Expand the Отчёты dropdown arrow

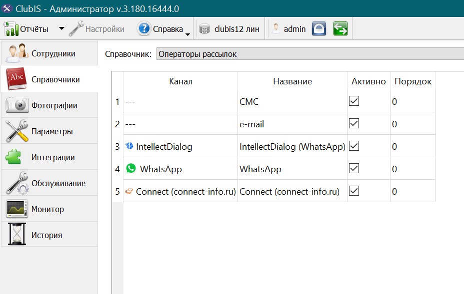point(61,28)
